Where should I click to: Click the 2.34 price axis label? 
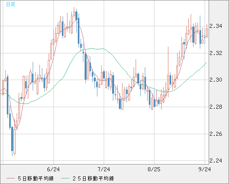216,26
